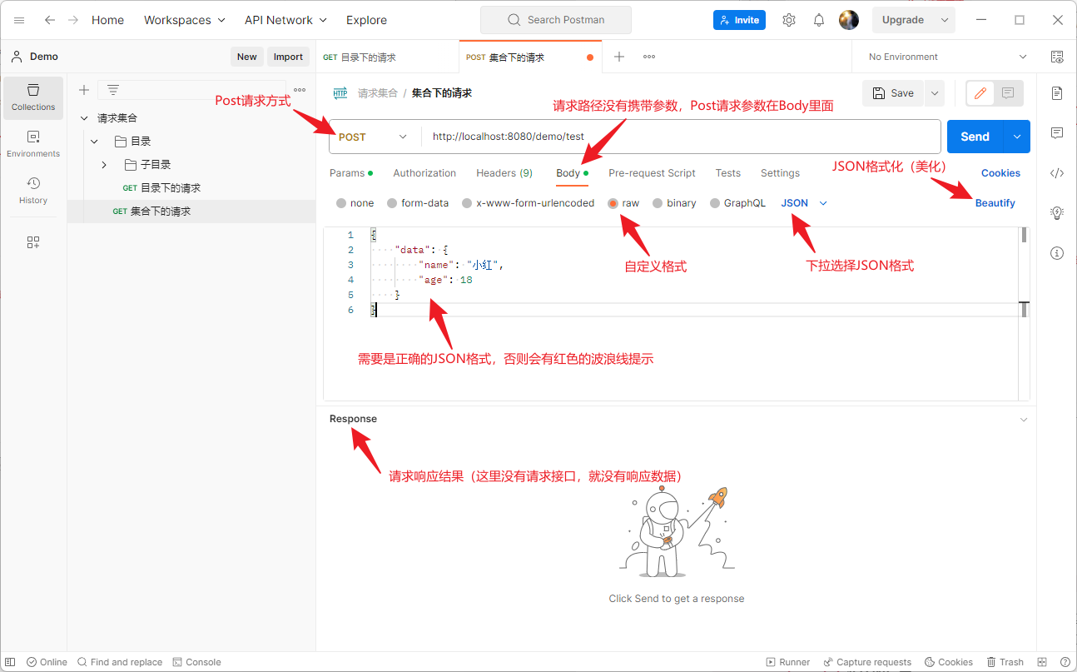Open the Cookies link
The width and height of the screenshot is (1077, 672).
point(1000,173)
